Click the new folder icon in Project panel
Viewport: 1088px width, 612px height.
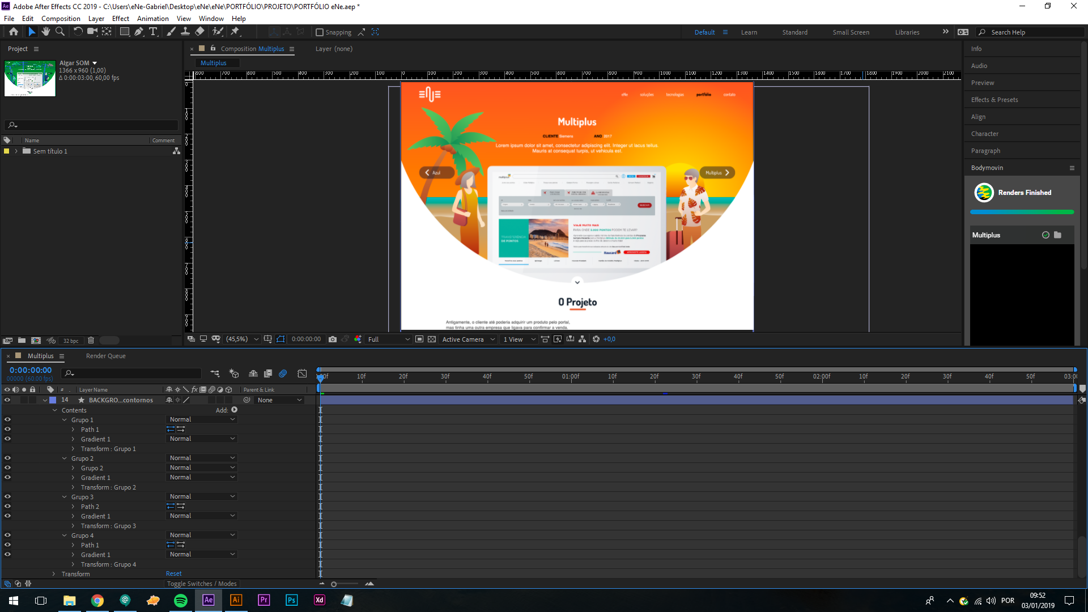(x=22, y=341)
